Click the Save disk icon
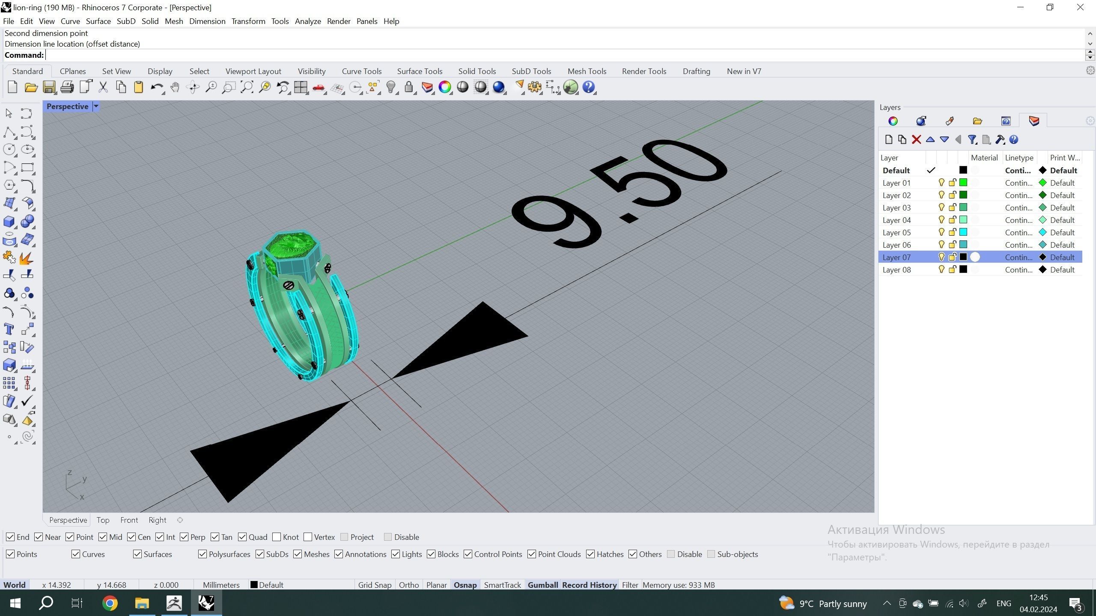The height and width of the screenshot is (616, 1096). click(x=49, y=87)
